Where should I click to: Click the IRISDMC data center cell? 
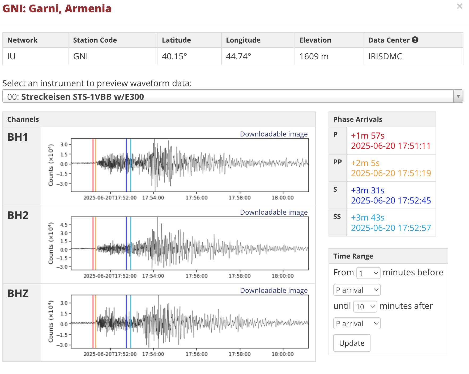pos(413,56)
